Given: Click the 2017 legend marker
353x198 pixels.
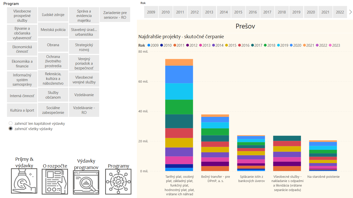Looking at the screenshot, I should pos(253,45).
